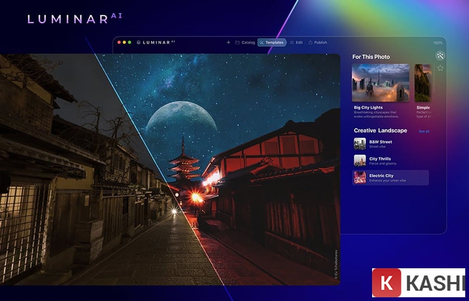Select the Big City Lights template thumbnail

tap(380, 83)
